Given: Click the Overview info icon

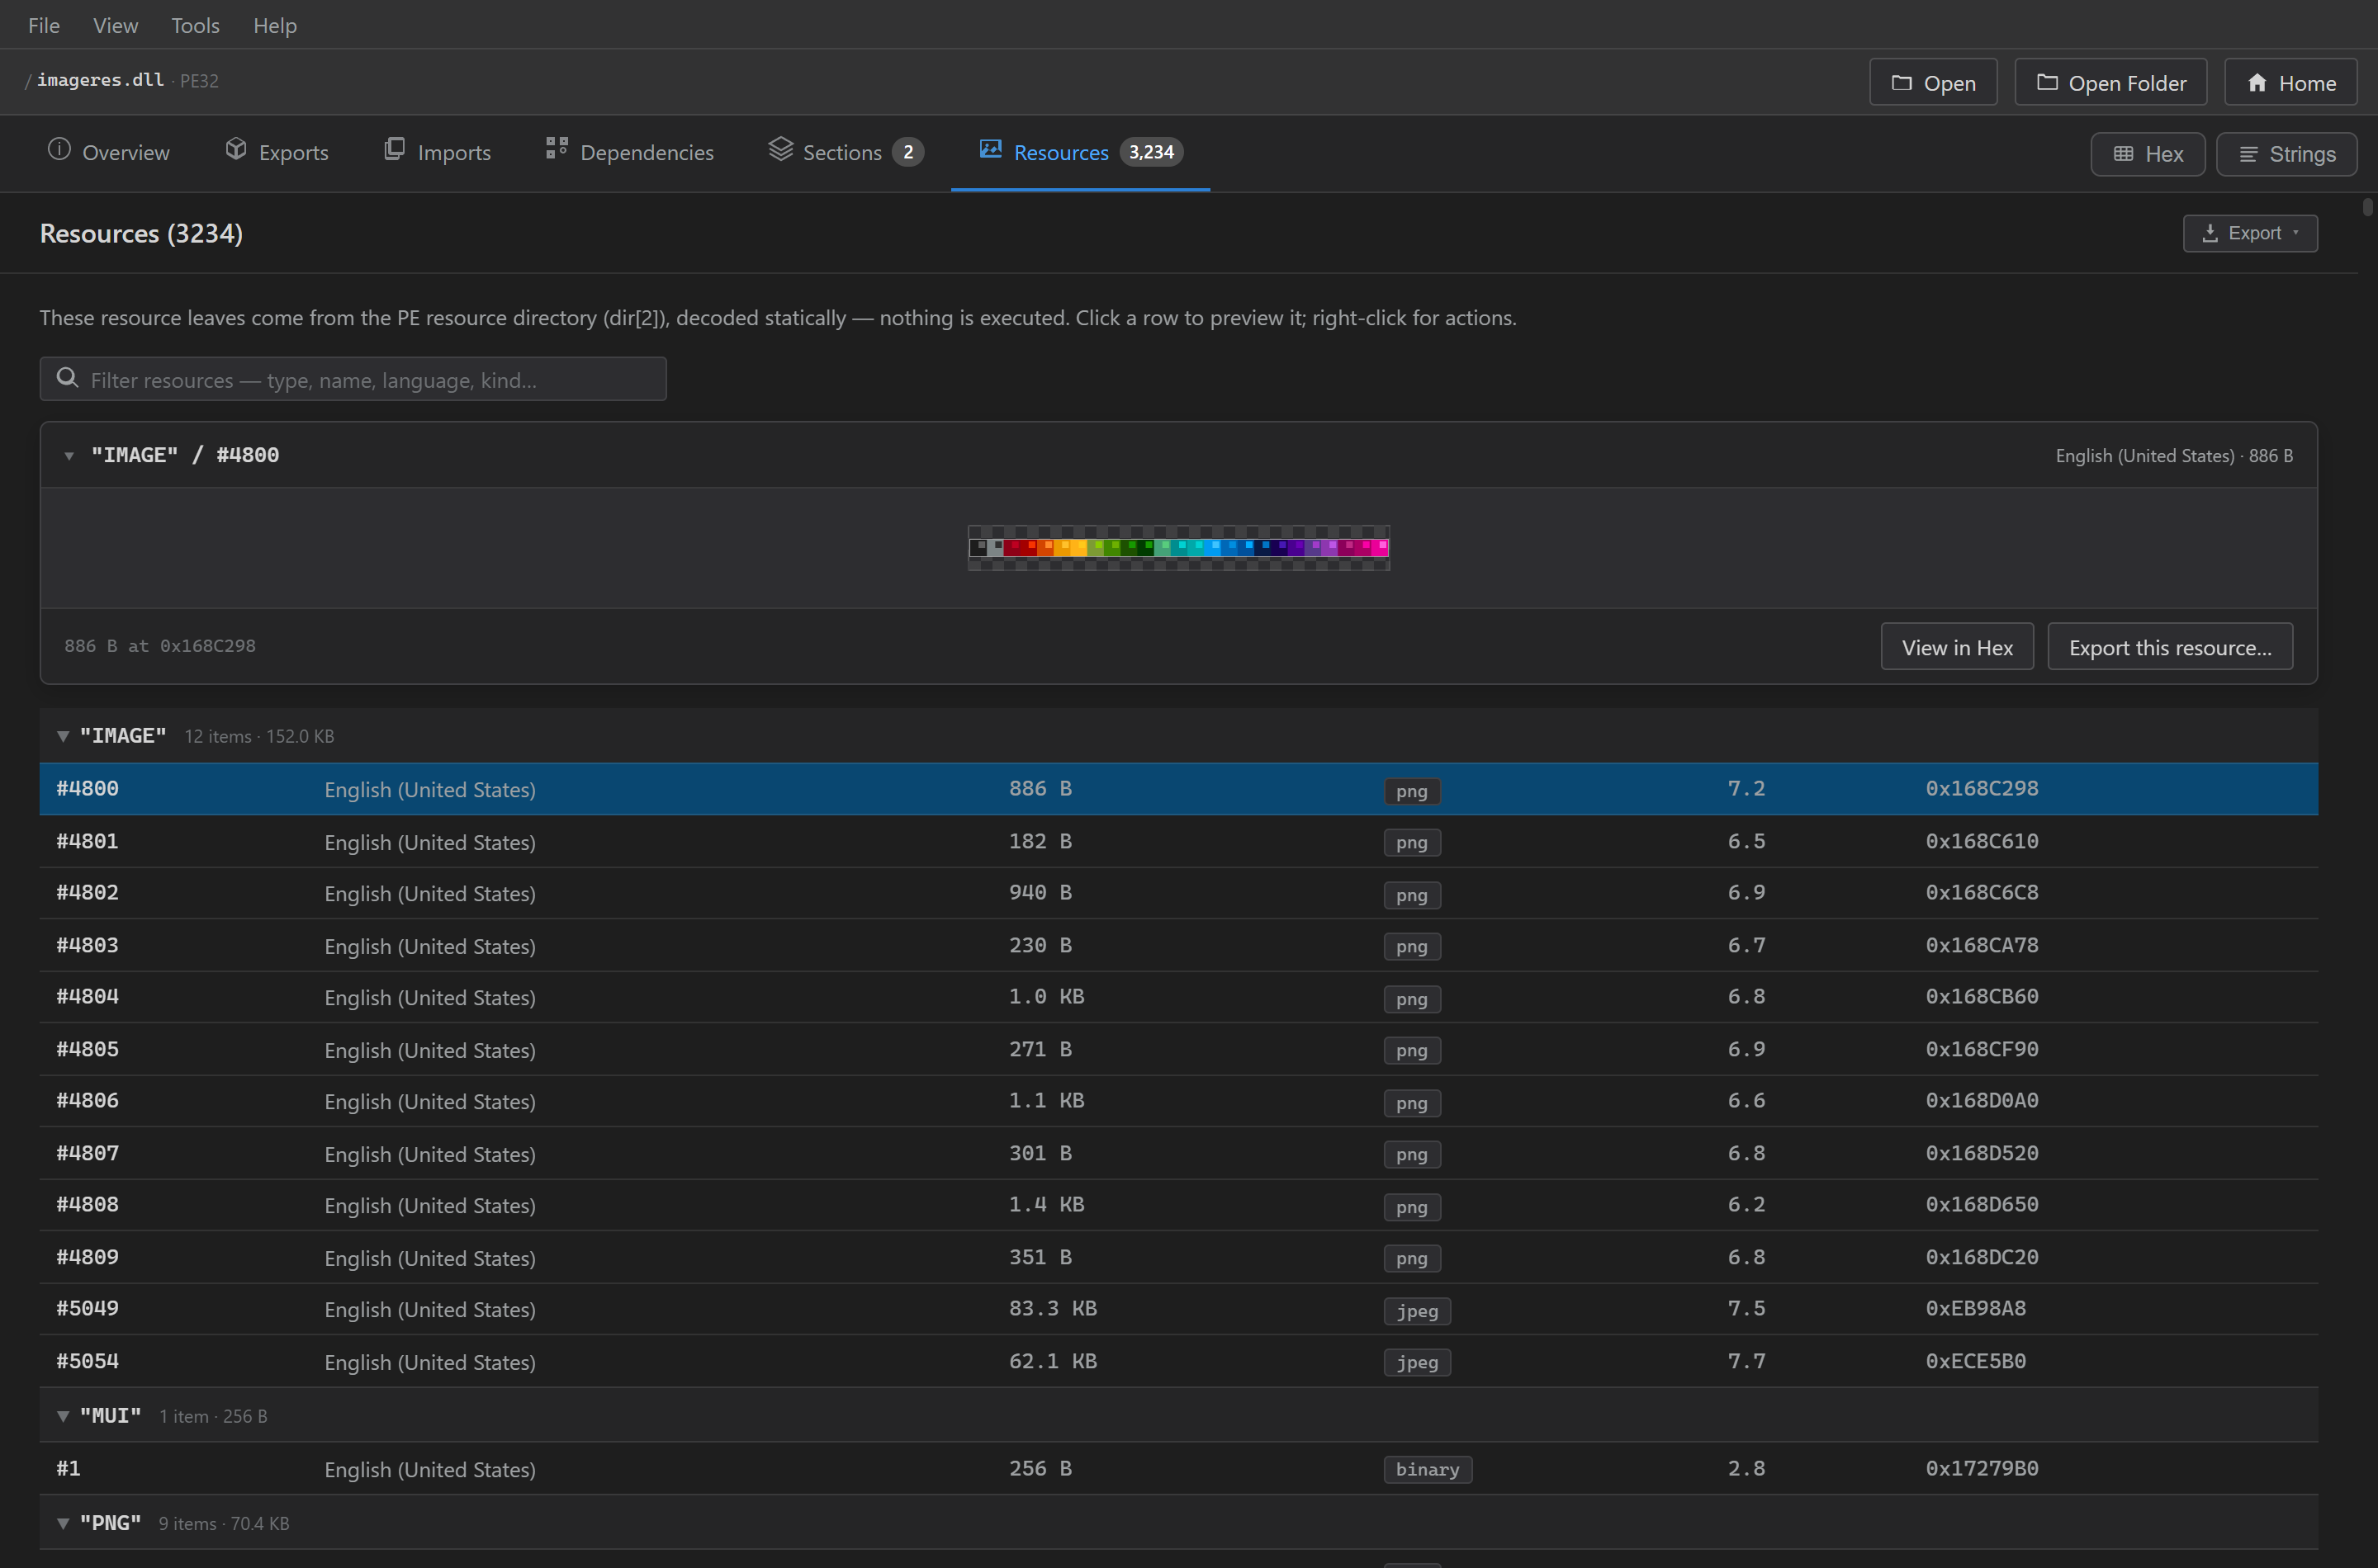Looking at the screenshot, I should [59, 150].
